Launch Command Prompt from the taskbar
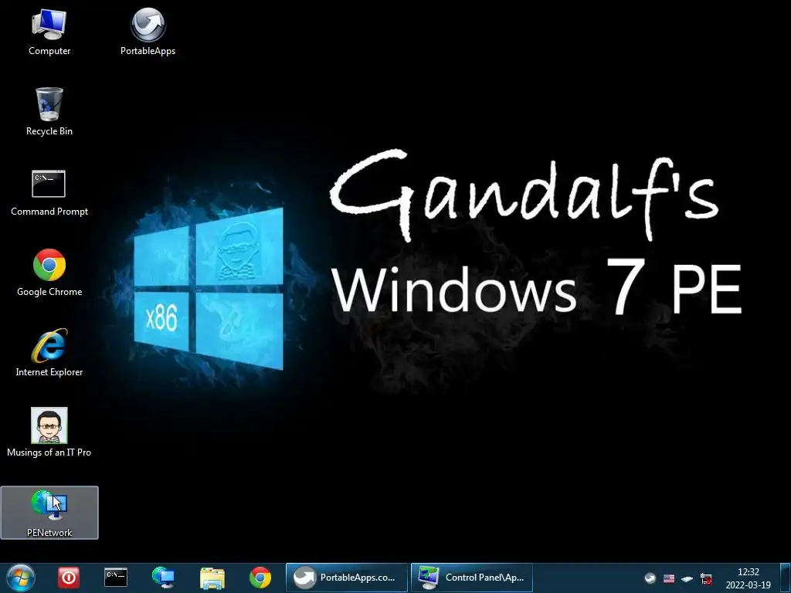Screen dimensions: 791x593 pos(116,578)
